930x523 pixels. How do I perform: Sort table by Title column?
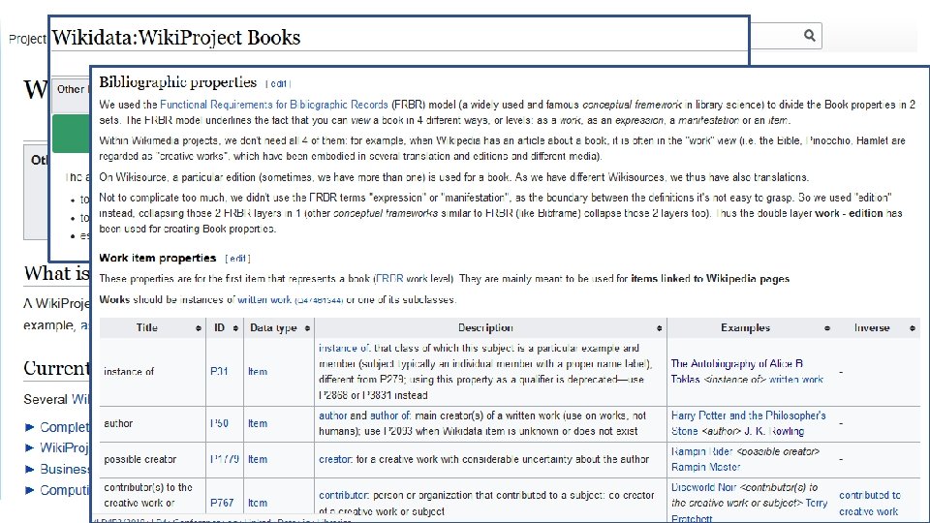click(198, 328)
